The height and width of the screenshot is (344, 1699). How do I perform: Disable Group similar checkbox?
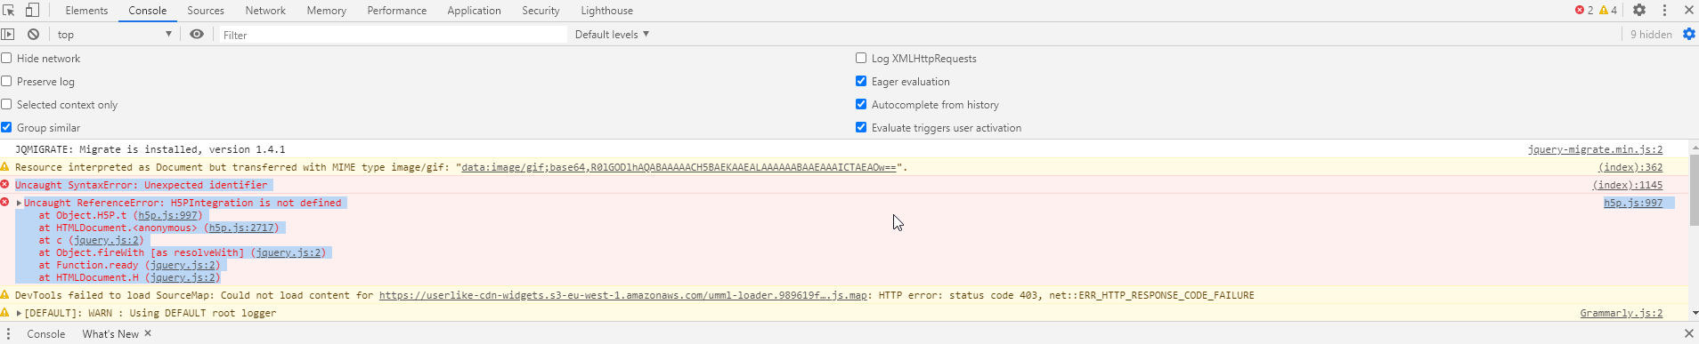[6, 127]
